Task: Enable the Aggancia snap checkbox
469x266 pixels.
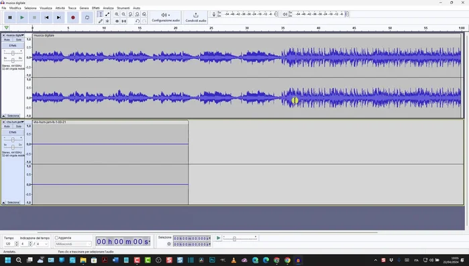Action: pos(56,238)
